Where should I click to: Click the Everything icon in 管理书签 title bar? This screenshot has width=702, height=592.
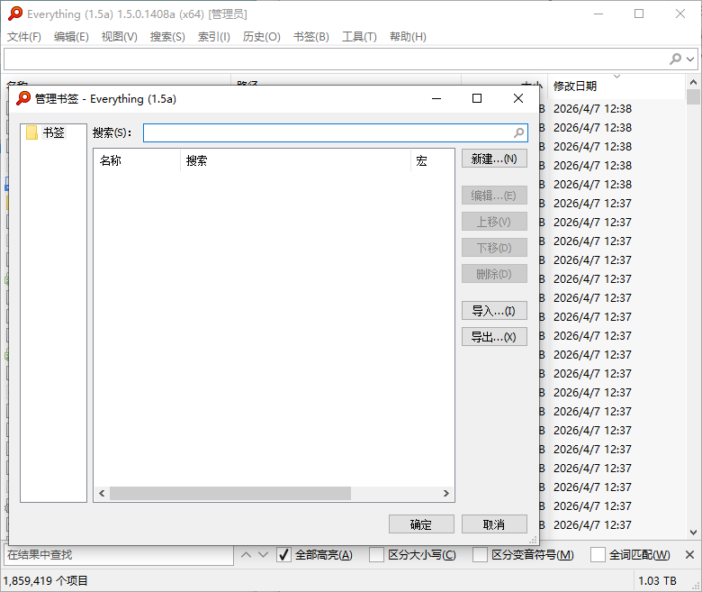[x=23, y=98]
